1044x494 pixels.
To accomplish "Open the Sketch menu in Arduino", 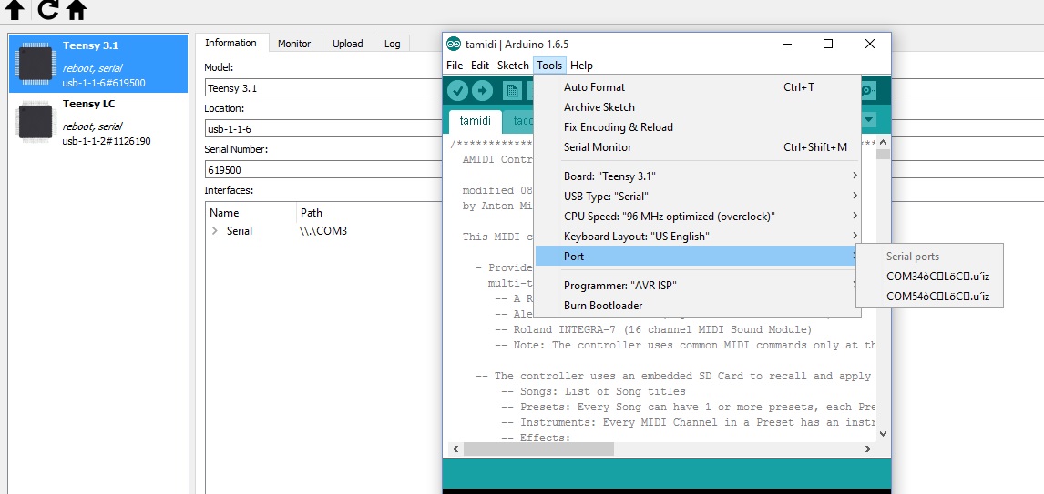I will point(513,66).
